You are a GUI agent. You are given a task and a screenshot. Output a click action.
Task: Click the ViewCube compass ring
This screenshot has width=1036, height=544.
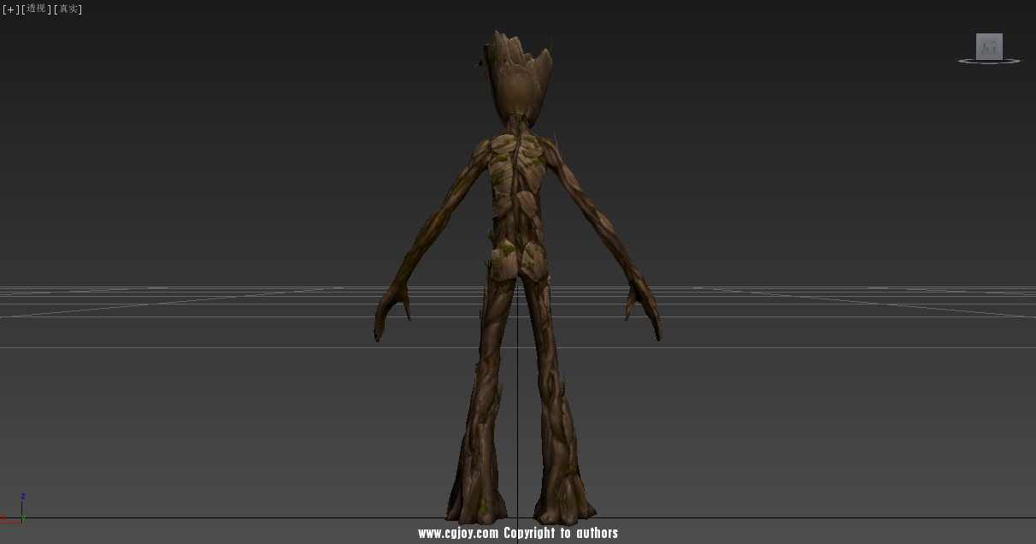[x=989, y=62]
